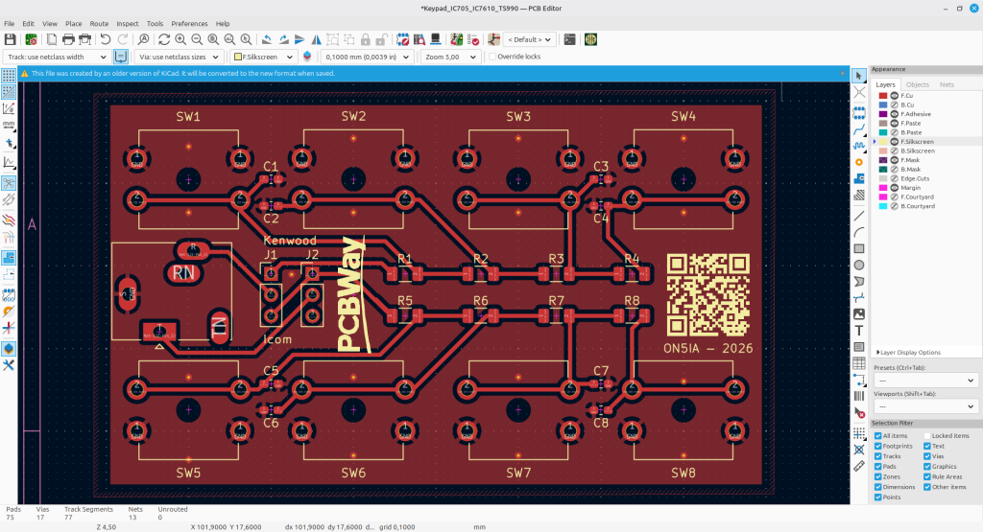Toggle grid display in left toolbar
Viewport: 983px width, 532px height.
point(9,76)
